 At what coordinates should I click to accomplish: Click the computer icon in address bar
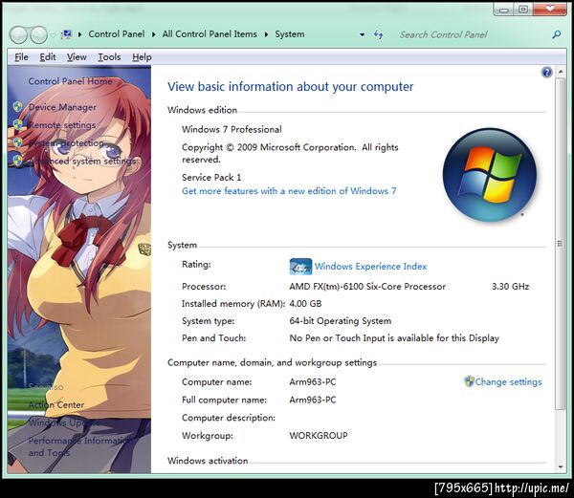coord(66,34)
